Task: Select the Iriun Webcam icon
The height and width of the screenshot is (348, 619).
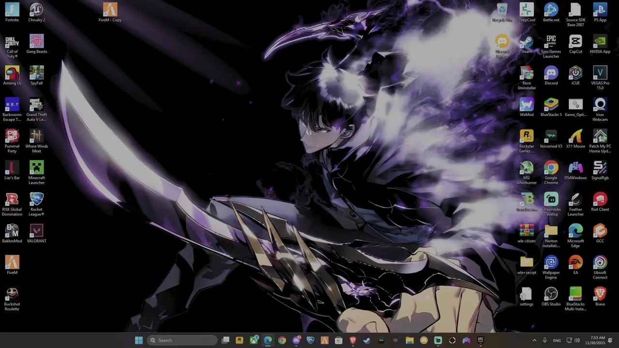Action: [x=600, y=109]
